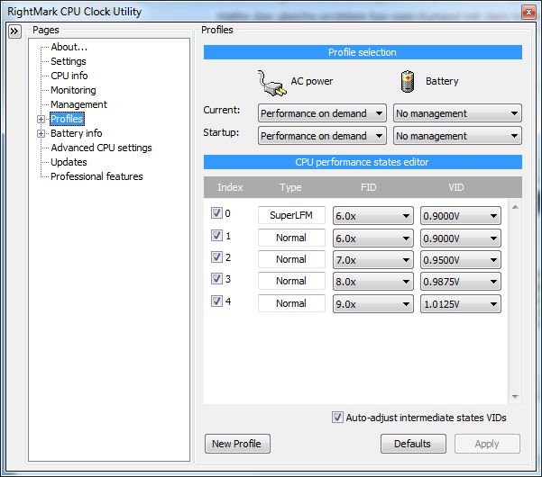Viewport: 542px width, 477px height.
Task: Open the Monitoring page
Action: [73, 90]
